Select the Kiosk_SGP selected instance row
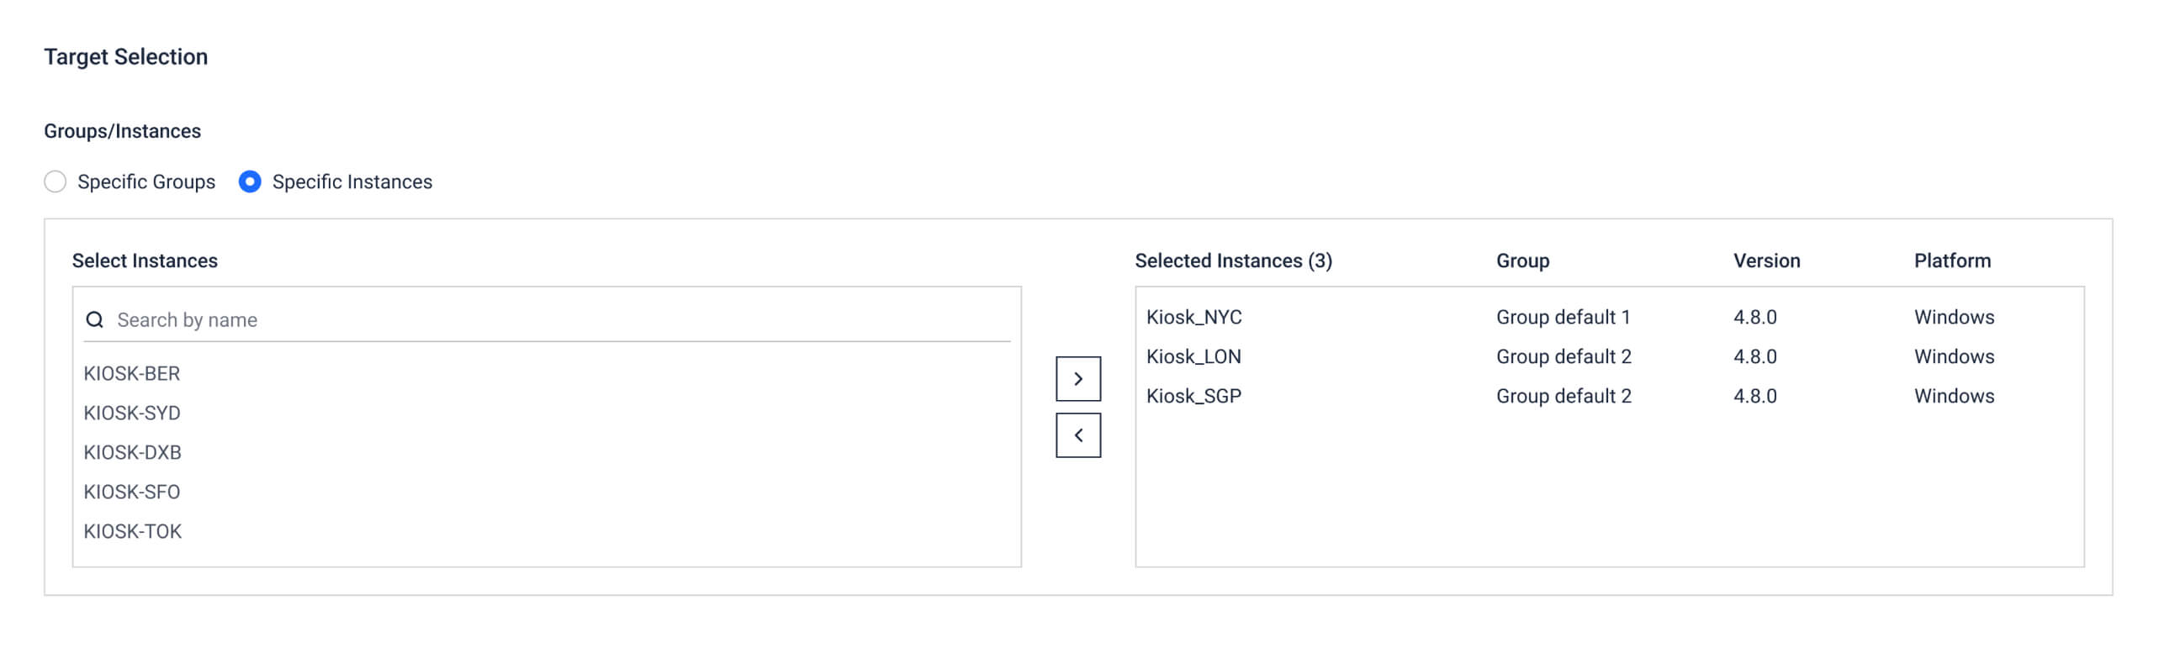The image size is (2159, 653). point(1193,397)
